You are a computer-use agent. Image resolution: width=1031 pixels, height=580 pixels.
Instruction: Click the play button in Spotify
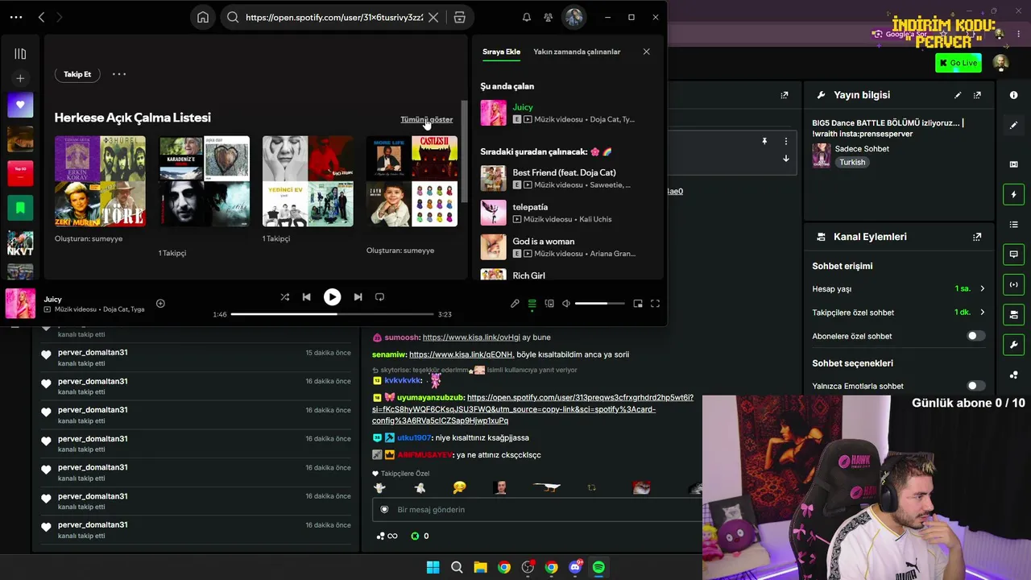coord(332,296)
